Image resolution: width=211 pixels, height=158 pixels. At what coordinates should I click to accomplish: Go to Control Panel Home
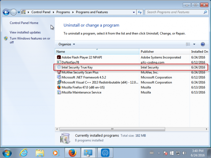click(24, 23)
